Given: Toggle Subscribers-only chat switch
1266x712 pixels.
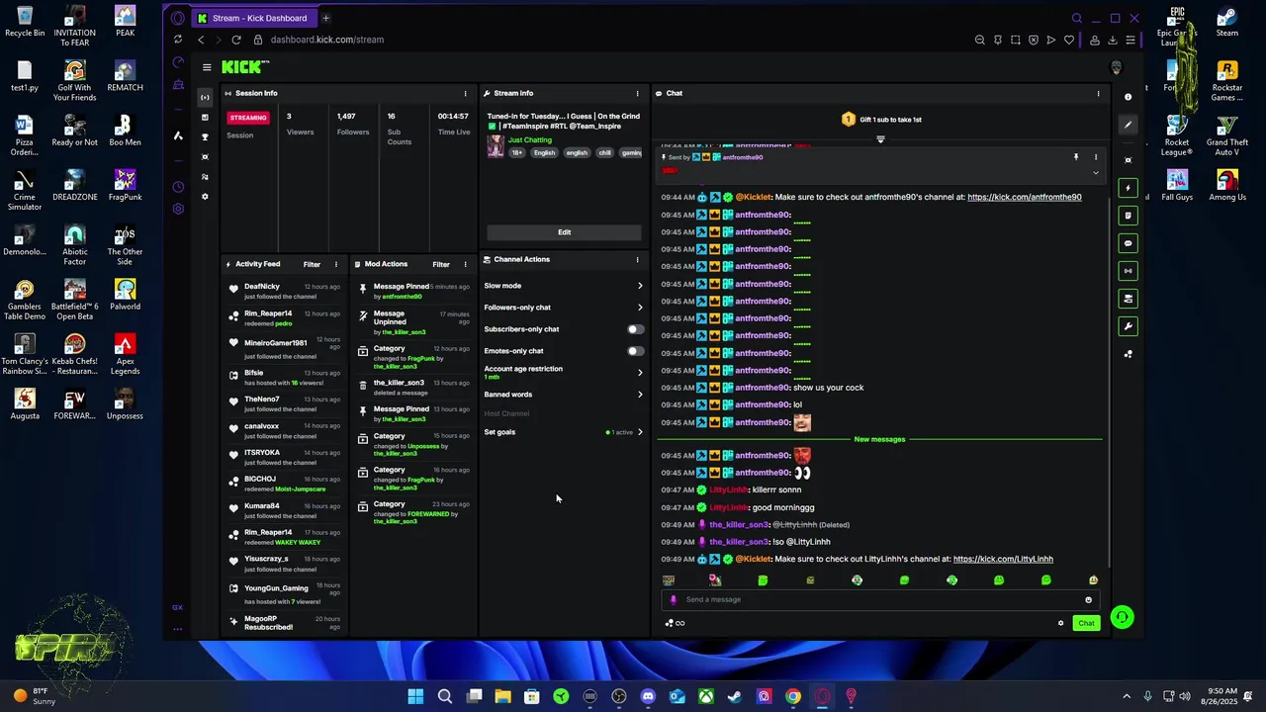Looking at the screenshot, I should tap(635, 329).
